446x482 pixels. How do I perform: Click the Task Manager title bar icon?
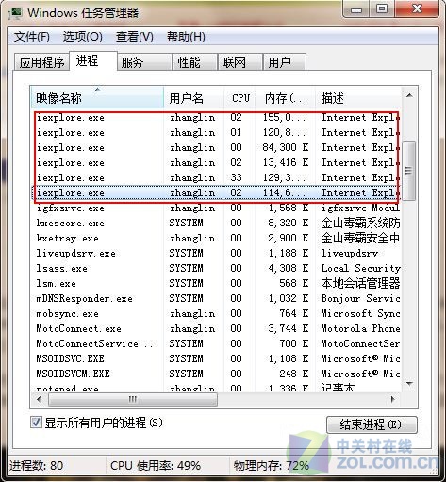(x=16, y=13)
